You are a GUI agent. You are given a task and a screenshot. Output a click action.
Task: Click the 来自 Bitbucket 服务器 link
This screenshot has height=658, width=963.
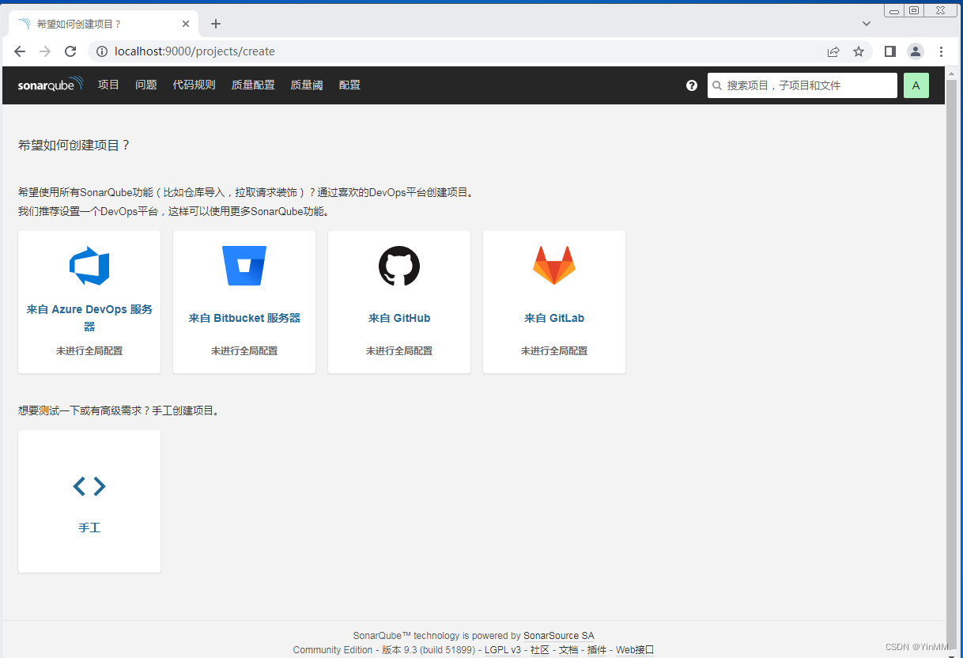pyautogui.click(x=244, y=318)
